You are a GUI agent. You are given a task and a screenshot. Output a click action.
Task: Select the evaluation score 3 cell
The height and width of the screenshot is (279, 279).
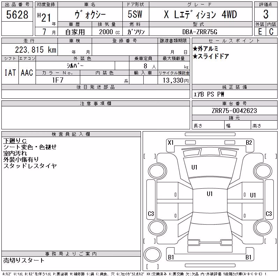tap(266, 14)
